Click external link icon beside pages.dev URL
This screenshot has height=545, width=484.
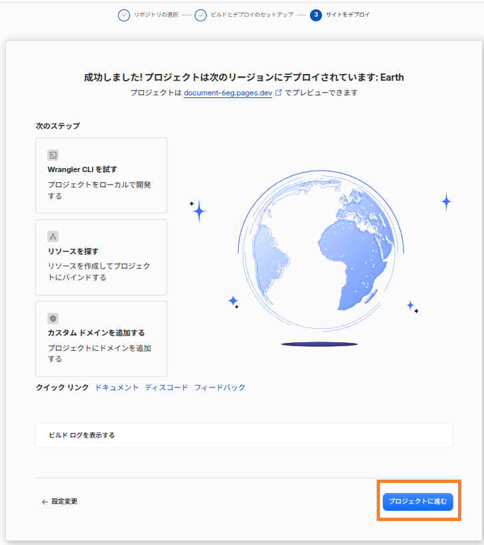pos(278,93)
